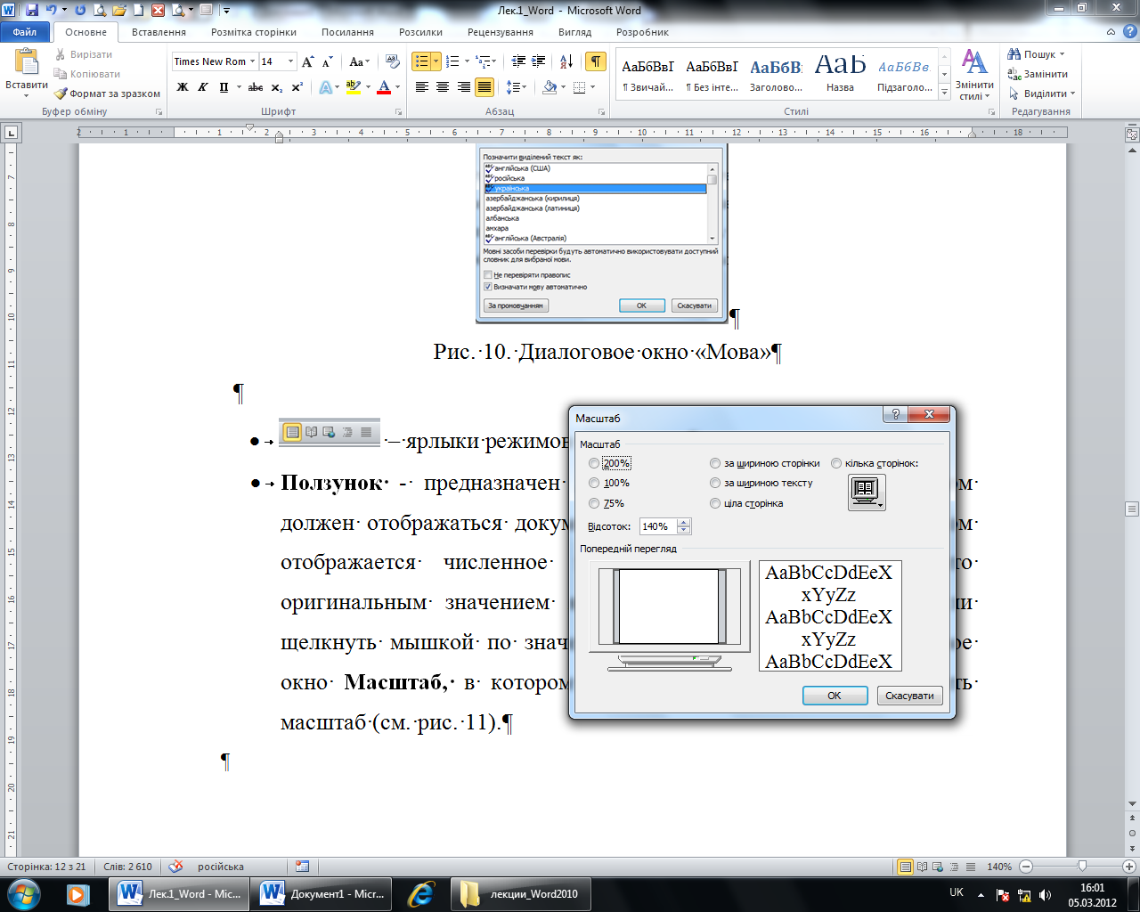Image resolution: width=1140 pixels, height=912 pixels.
Task: Switch to Draft view in the status bar
Action: [x=971, y=867]
